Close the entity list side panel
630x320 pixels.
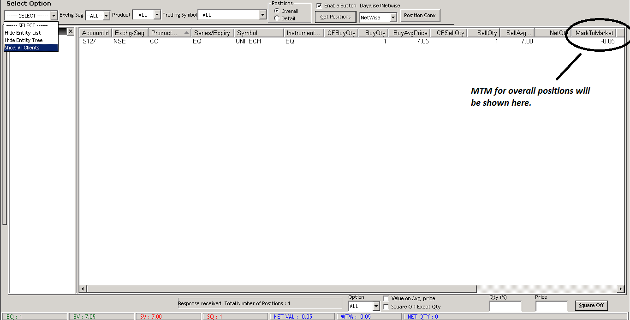pyautogui.click(x=70, y=31)
